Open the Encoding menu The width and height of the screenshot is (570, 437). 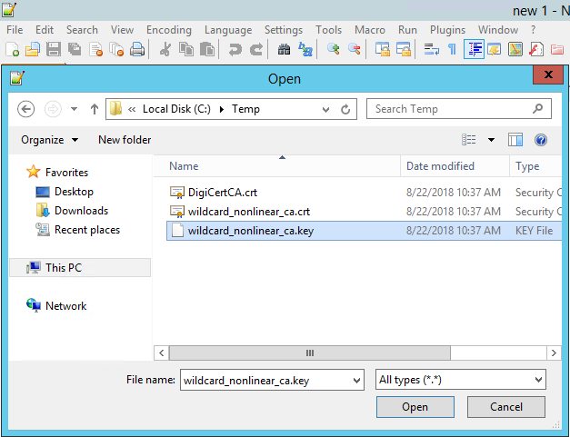[x=169, y=30]
